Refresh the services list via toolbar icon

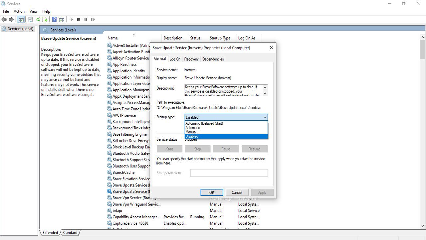click(38, 20)
